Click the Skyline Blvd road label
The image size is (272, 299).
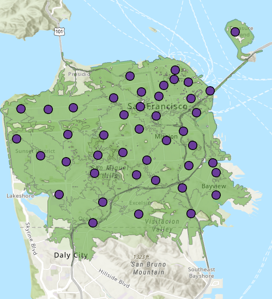pos(31,238)
